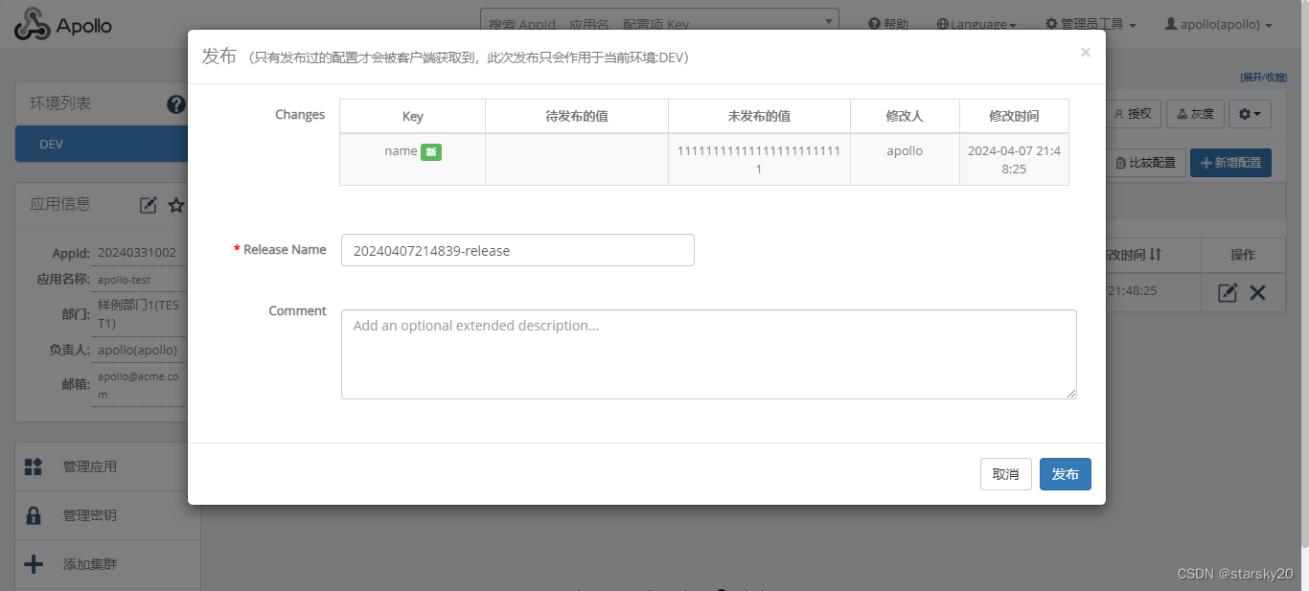Open the 帮助 help link
This screenshot has width=1309, height=591.
click(888, 25)
